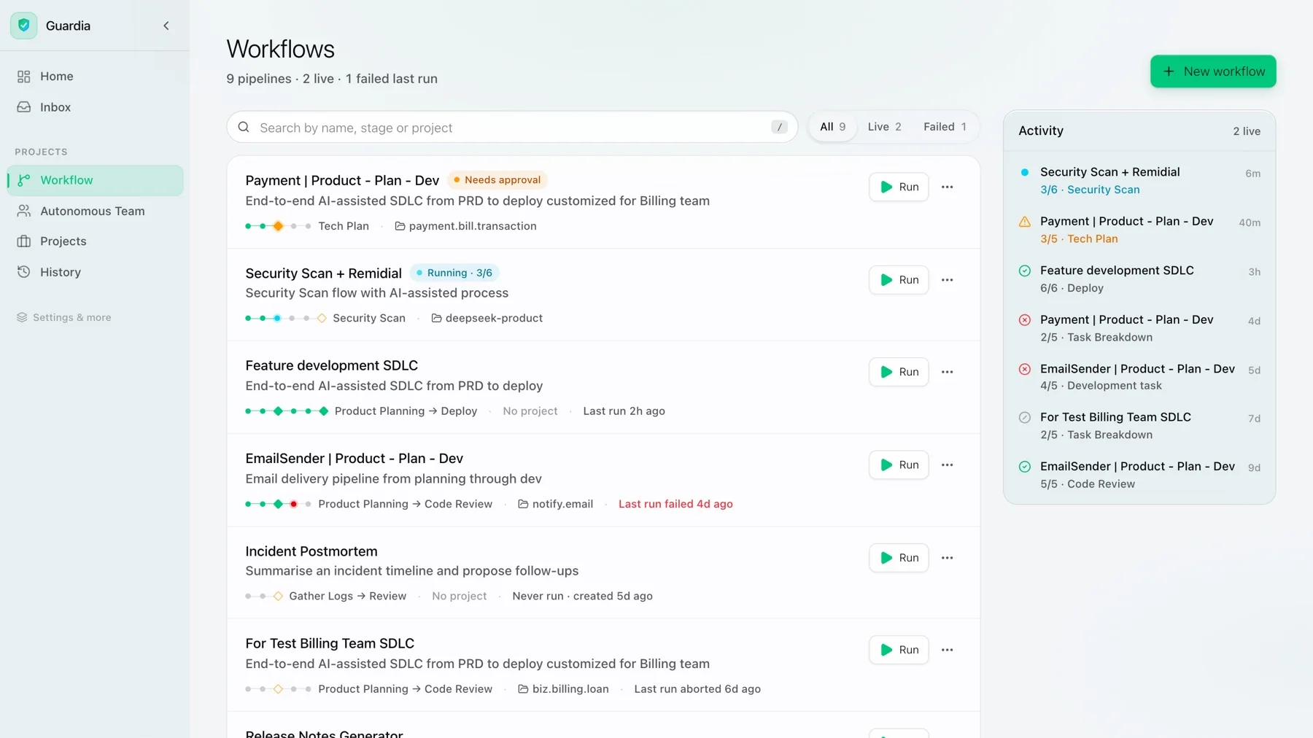
Task: Open more options for EmailSender workflow
Action: tap(947, 465)
